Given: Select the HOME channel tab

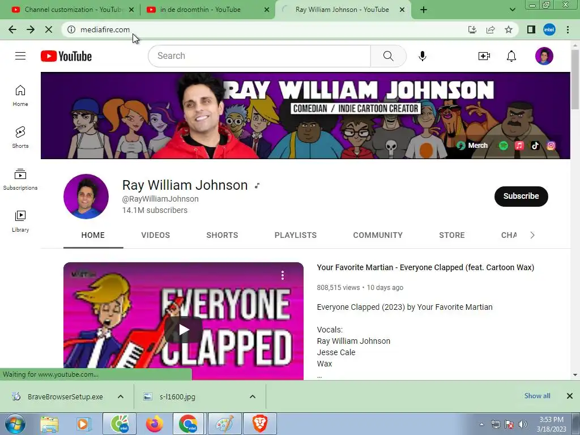Looking at the screenshot, I should (93, 235).
